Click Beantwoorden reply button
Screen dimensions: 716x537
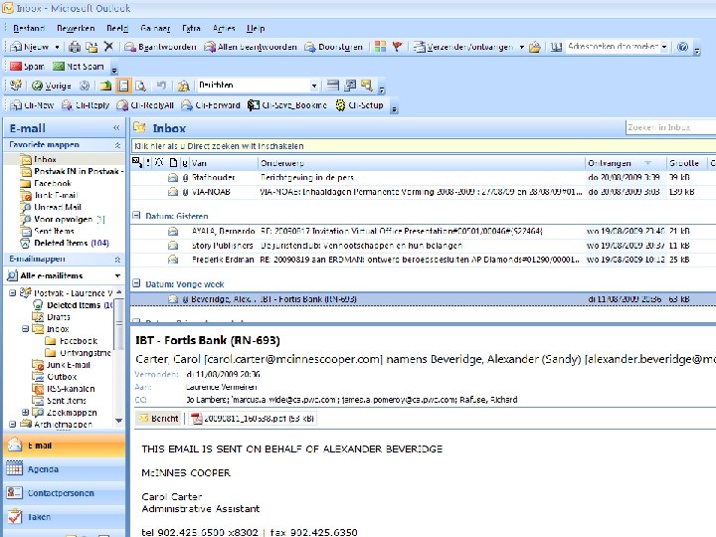pyautogui.click(x=161, y=47)
